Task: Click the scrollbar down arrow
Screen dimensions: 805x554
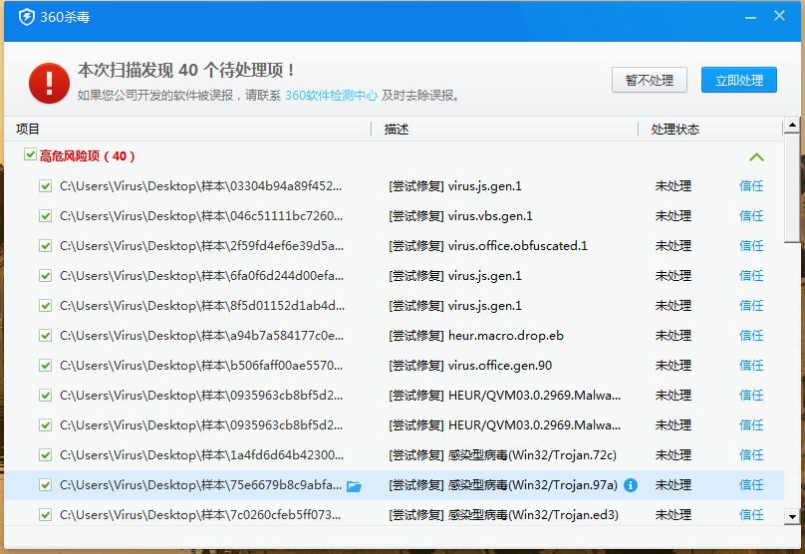Action: coord(792,517)
